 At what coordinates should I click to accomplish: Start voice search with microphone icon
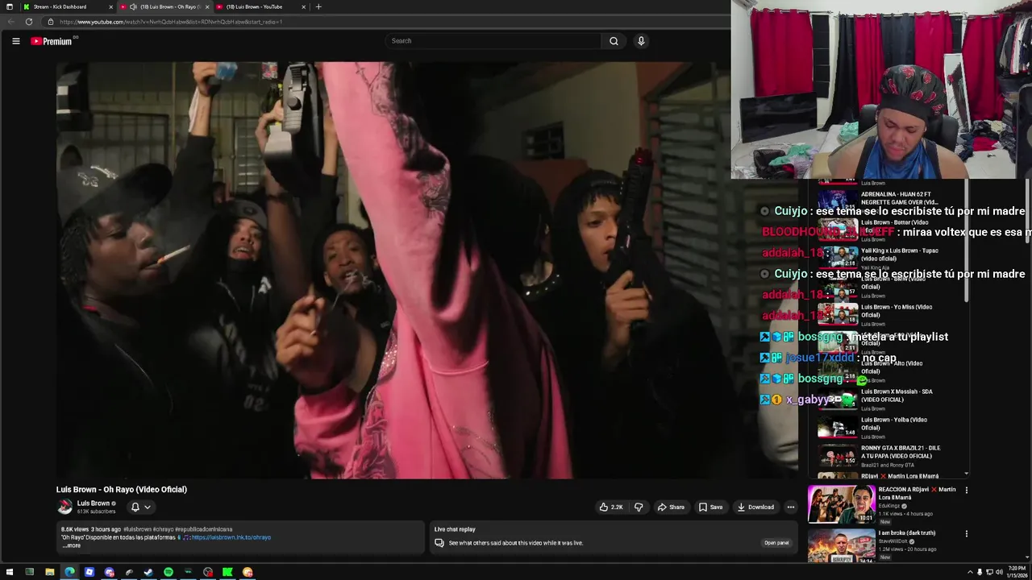click(x=641, y=41)
